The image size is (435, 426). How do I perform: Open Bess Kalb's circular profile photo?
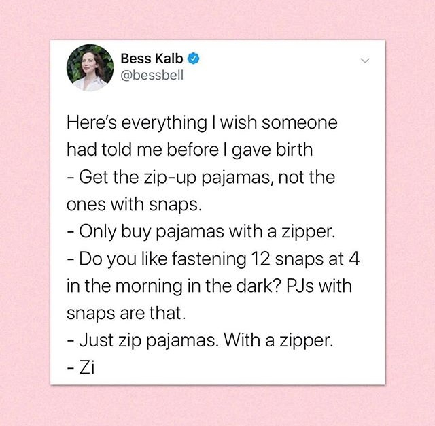pos(90,67)
